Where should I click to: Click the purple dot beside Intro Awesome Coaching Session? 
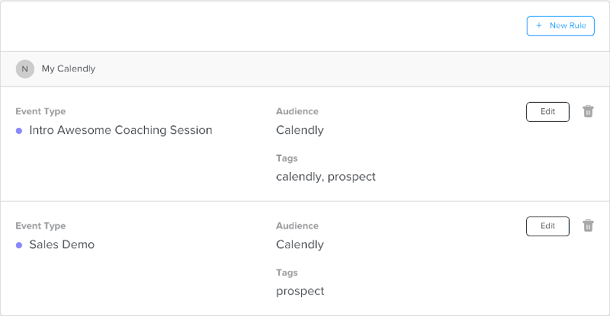coord(19,131)
